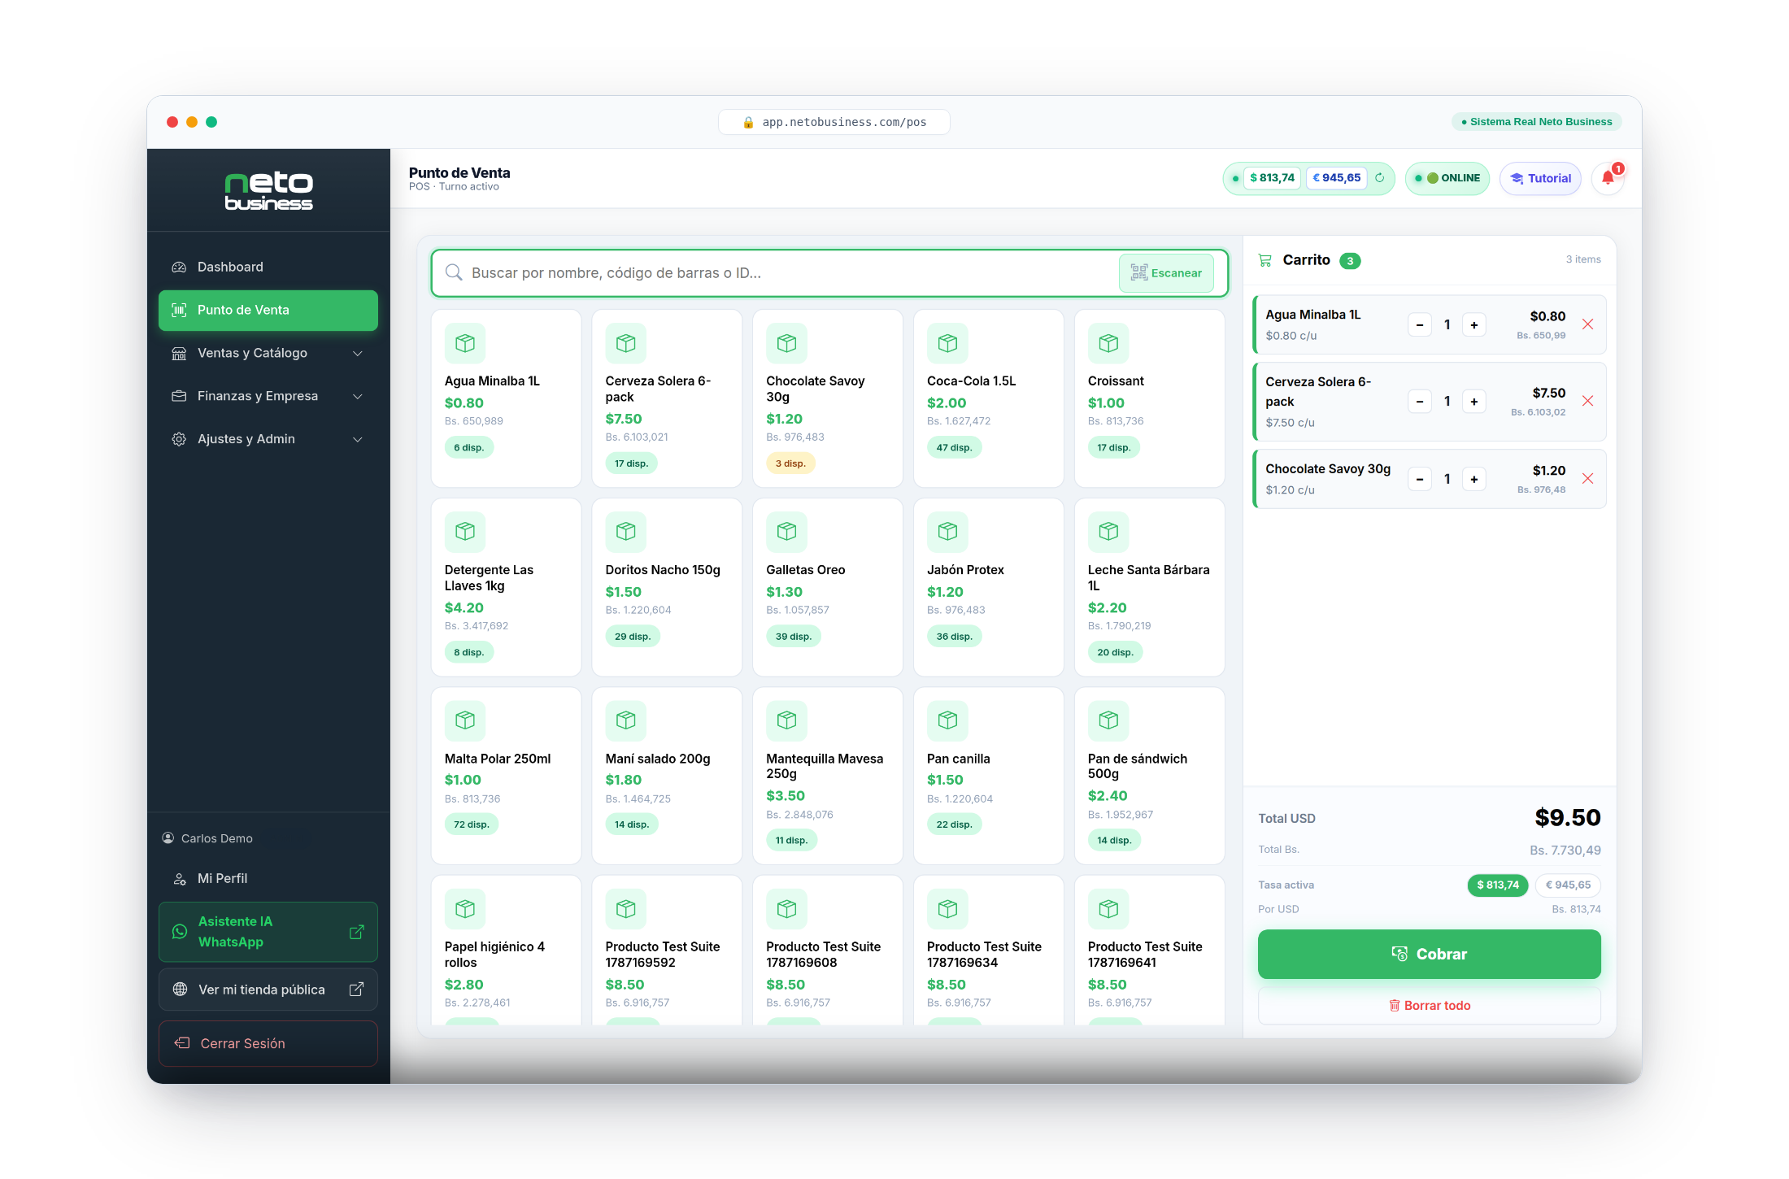Click the cart icon beside Carrito
The height and width of the screenshot is (1179, 1789).
(x=1264, y=260)
